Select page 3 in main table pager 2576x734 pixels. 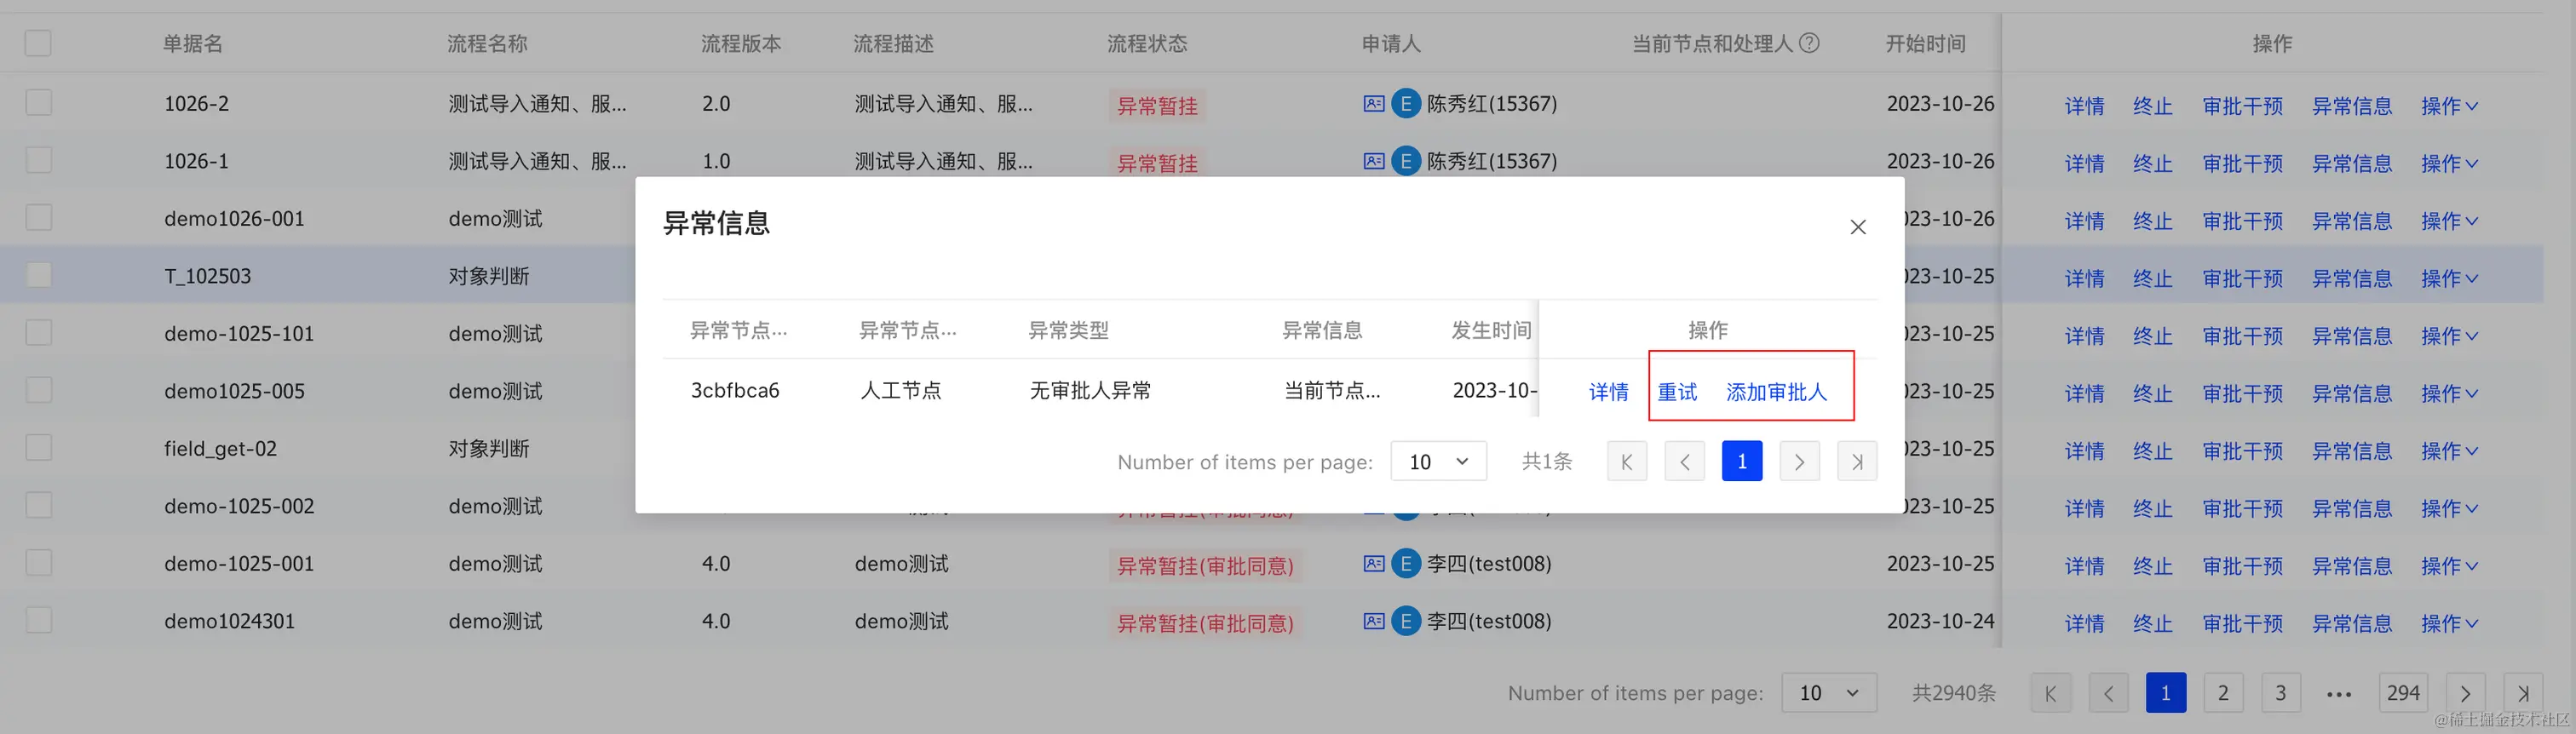tap(2281, 692)
